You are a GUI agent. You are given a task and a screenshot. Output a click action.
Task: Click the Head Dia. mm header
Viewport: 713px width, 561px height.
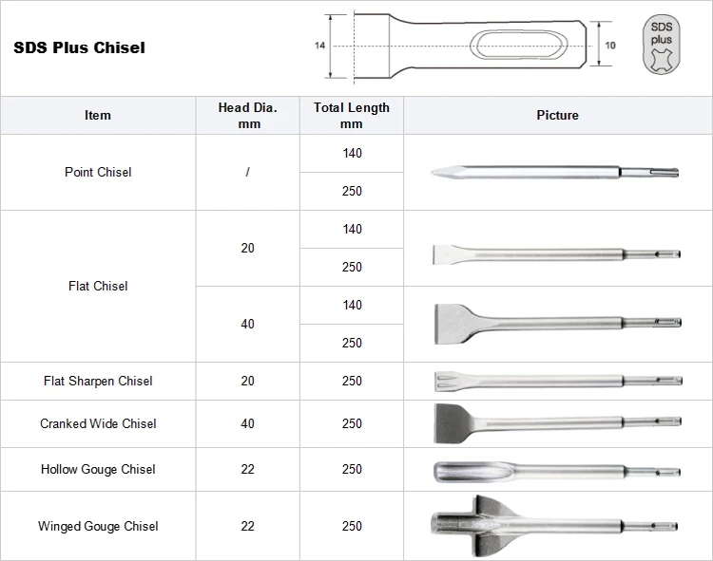[x=247, y=115]
